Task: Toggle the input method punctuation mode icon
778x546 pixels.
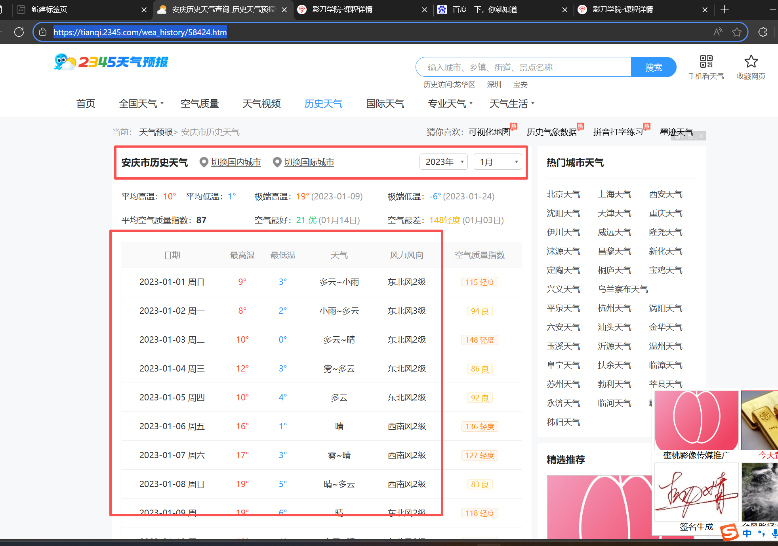Action: coord(761,533)
